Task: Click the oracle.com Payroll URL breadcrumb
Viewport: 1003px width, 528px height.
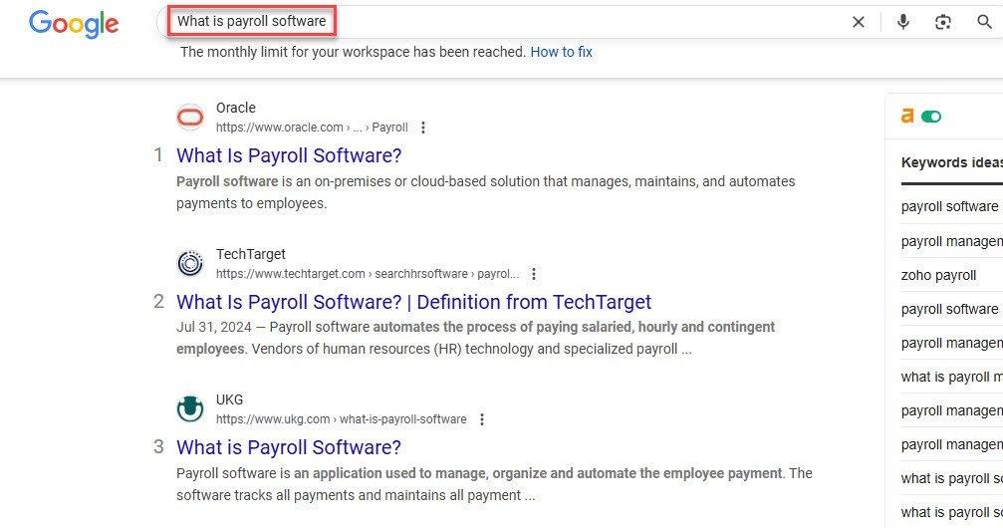Action: point(312,128)
